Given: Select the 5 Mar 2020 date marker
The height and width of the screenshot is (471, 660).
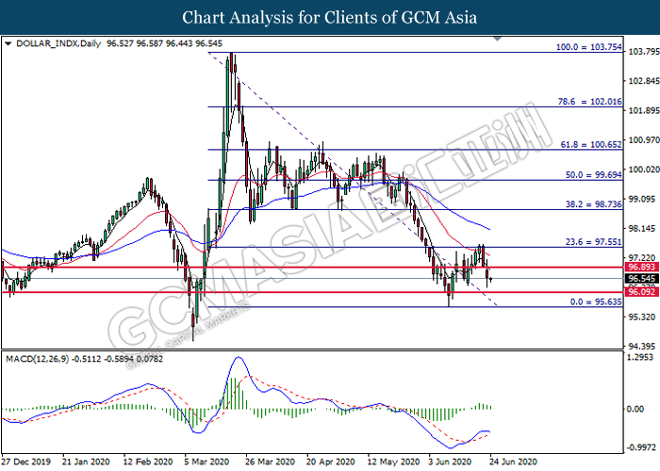Looking at the screenshot, I should click(x=207, y=463).
